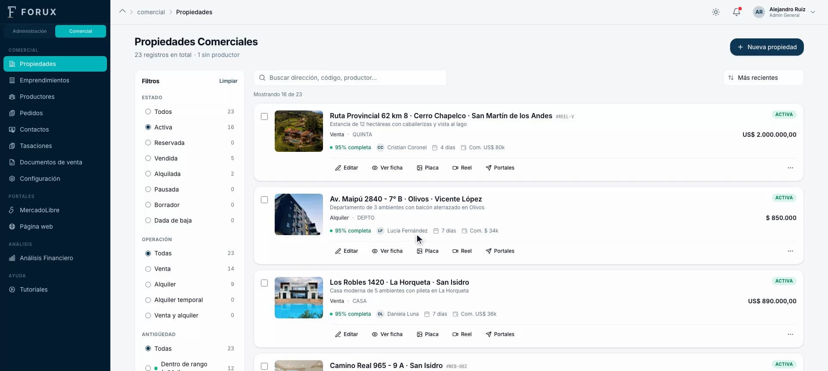Open the Los Robles 1420 house thumbnail

299,298
